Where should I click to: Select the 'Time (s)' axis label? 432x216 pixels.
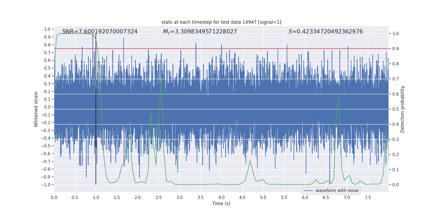(221, 204)
